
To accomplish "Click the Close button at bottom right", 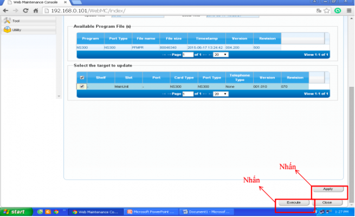I will pos(327,202).
